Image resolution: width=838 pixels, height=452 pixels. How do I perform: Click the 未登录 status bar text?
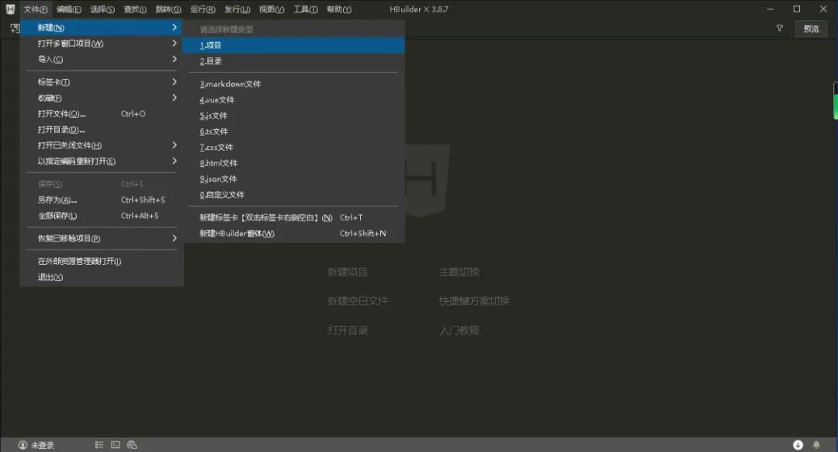42,445
